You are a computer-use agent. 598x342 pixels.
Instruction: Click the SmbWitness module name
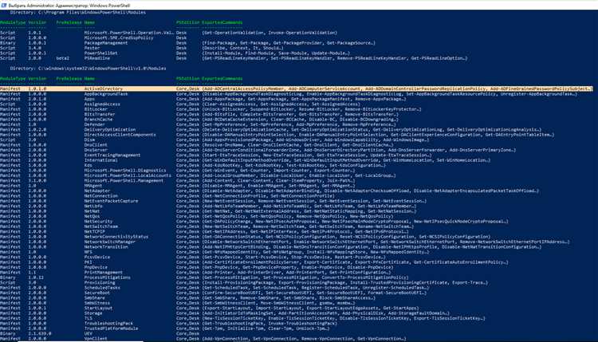coord(97,303)
